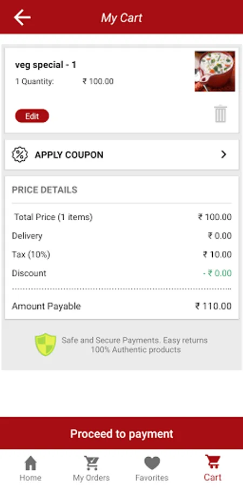
Task: Tap the Amount Payable total row
Action: [x=122, y=306]
